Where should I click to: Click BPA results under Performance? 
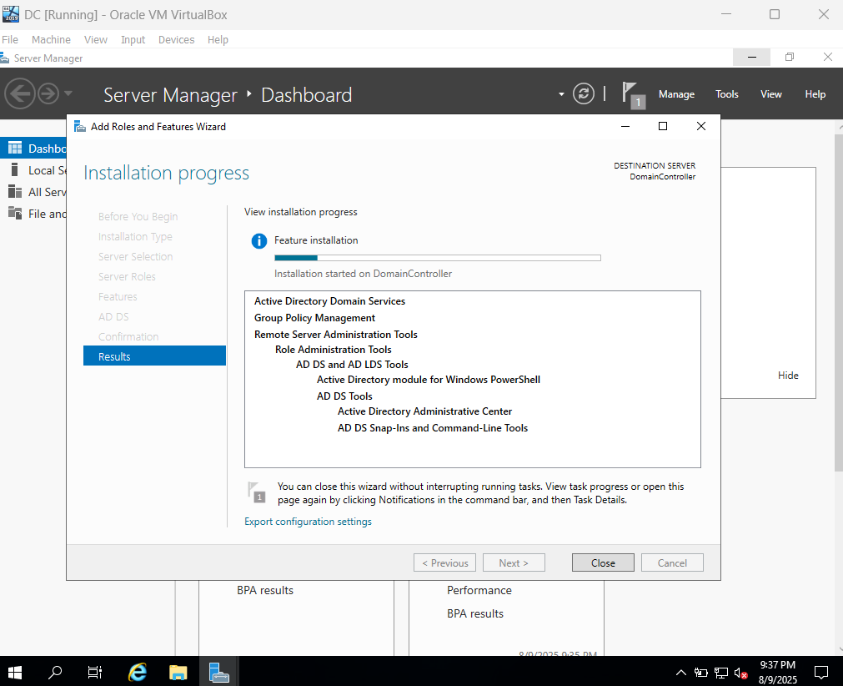pyautogui.click(x=475, y=614)
